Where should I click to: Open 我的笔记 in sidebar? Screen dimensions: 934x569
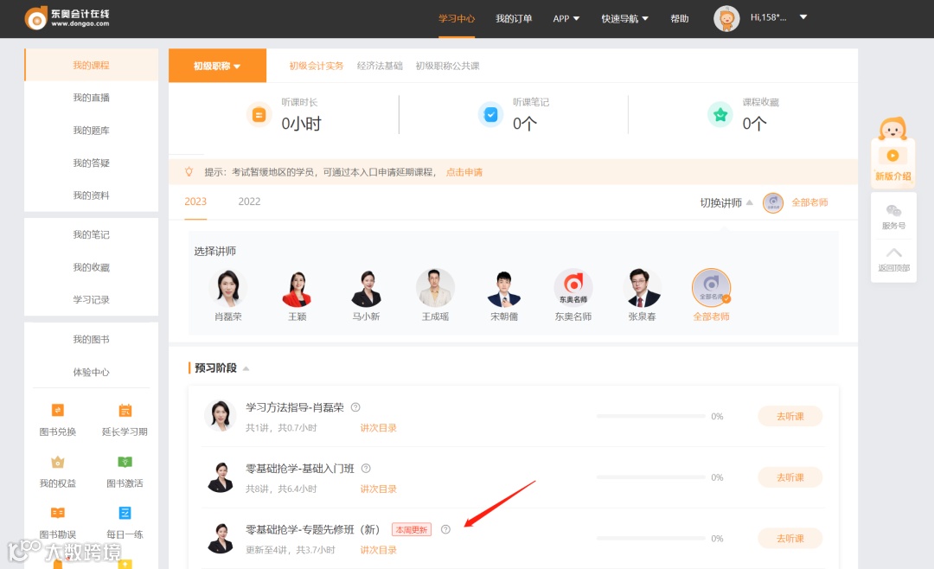coord(91,234)
